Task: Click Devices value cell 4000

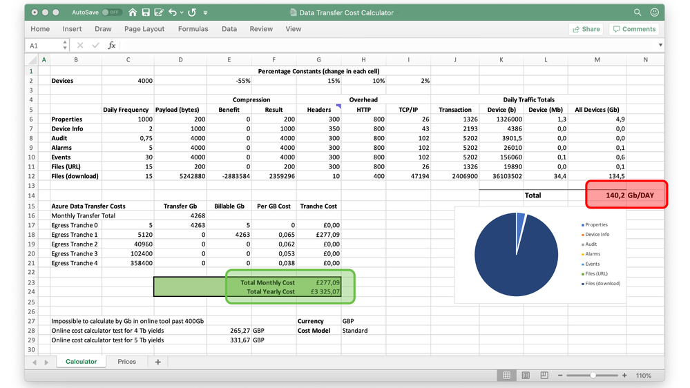Action: click(x=128, y=81)
